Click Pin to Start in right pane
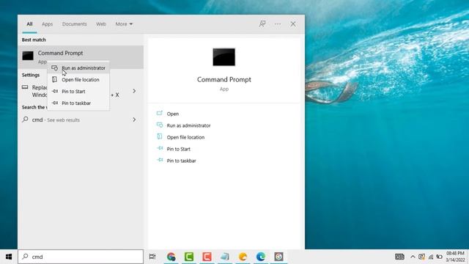The width and height of the screenshot is (469, 264). coord(178,149)
